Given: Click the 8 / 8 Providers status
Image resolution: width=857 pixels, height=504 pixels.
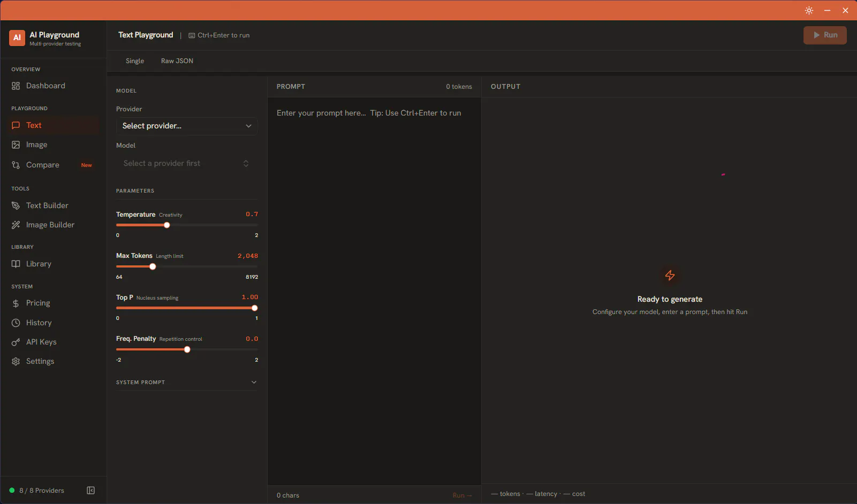Looking at the screenshot, I should click(42, 491).
